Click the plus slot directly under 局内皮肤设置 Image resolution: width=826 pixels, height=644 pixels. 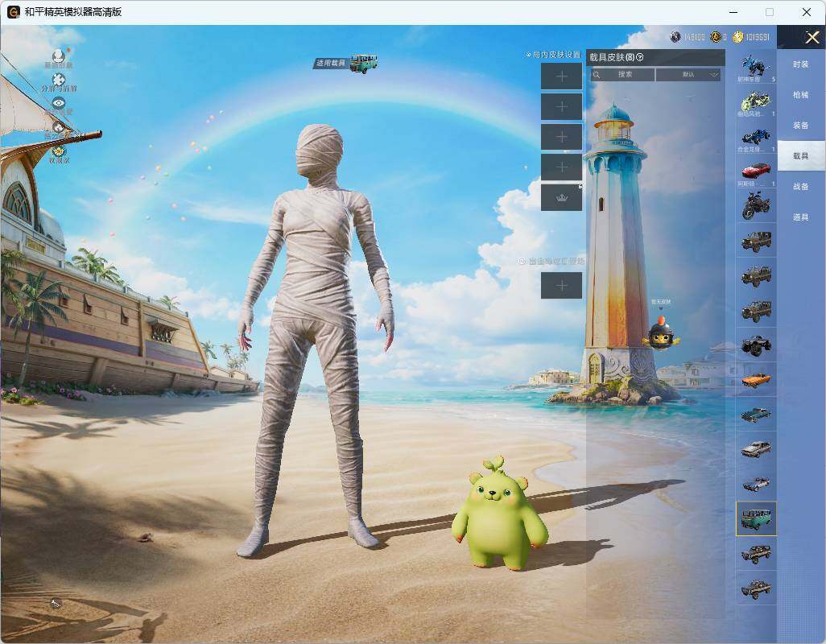tap(562, 76)
